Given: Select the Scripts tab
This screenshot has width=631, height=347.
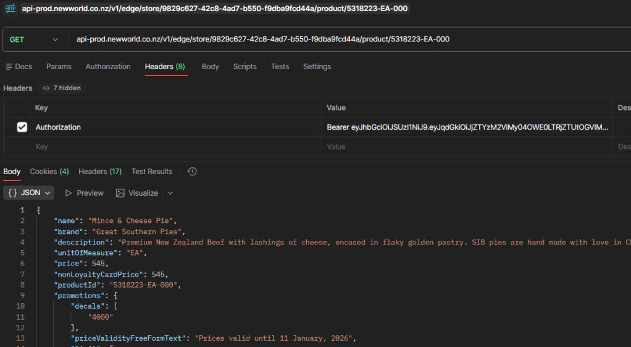Looking at the screenshot, I should coord(244,67).
